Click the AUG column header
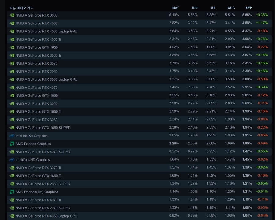 pyautogui.click(x=231, y=8)
